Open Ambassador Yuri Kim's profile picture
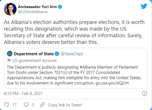The image size is (152, 110). coord(10,9)
